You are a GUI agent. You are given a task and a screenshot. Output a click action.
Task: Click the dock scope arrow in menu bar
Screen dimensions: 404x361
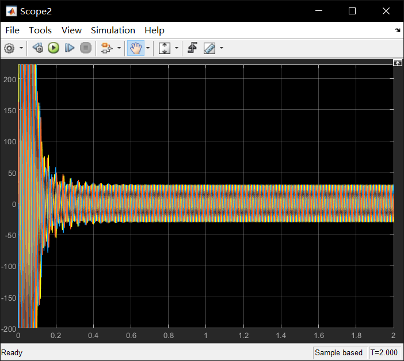coord(398,30)
